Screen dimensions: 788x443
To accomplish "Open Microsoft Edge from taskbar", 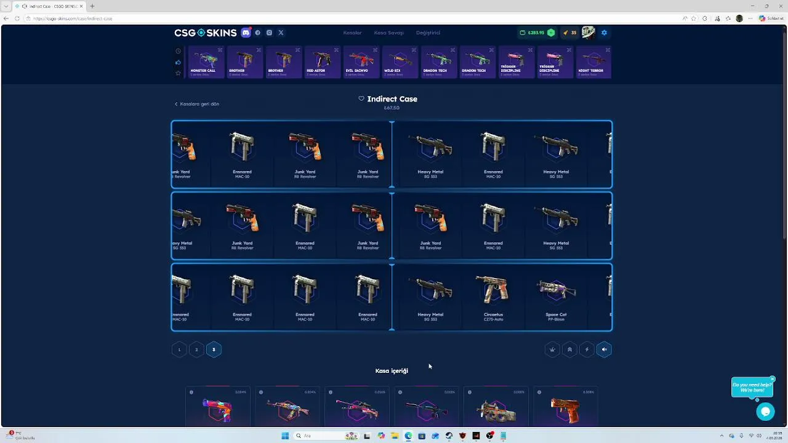I will (x=408, y=436).
